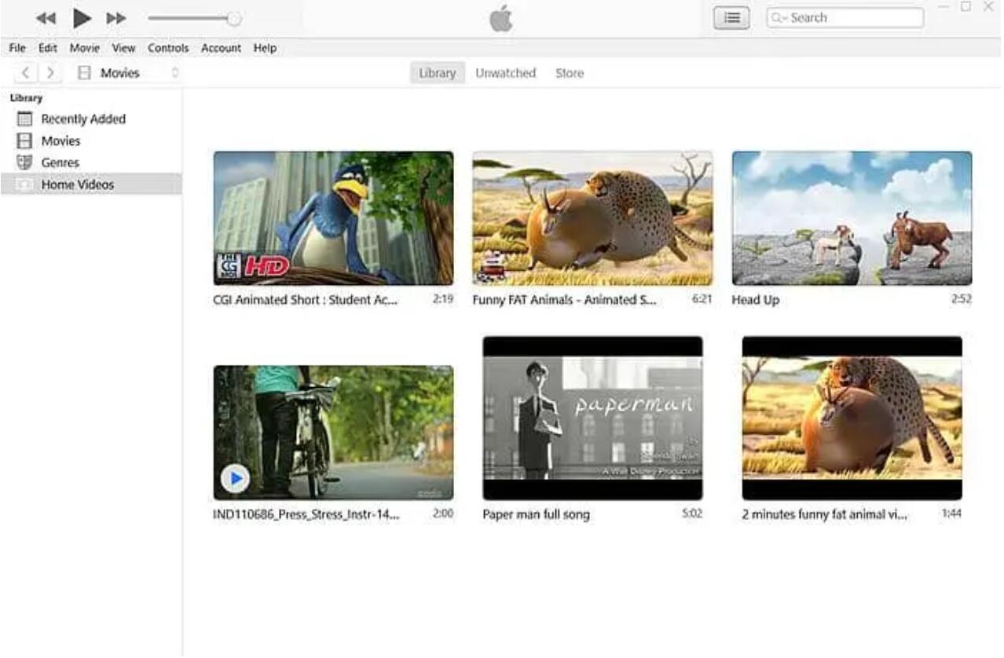Switch to the Library tab
1004x658 pixels.
437,73
